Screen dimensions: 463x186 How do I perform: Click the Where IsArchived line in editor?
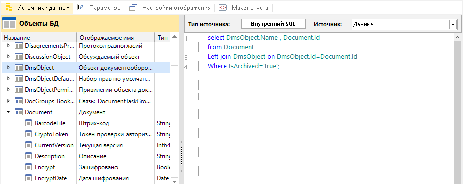tap(244, 66)
